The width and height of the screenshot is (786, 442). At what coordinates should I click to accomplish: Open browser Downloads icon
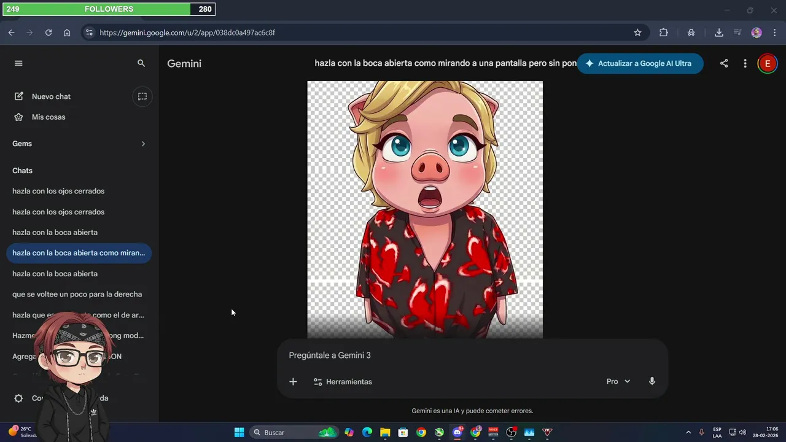click(x=719, y=33)
